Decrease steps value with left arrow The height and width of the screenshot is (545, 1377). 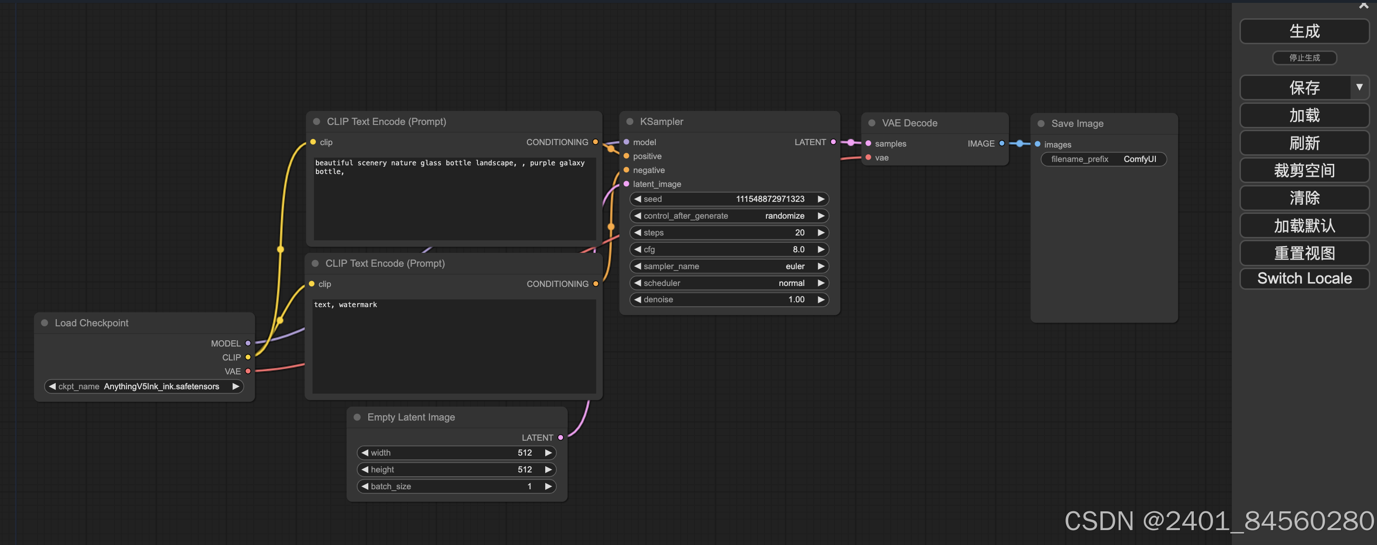pyautogui.click(x=637, y=233)
